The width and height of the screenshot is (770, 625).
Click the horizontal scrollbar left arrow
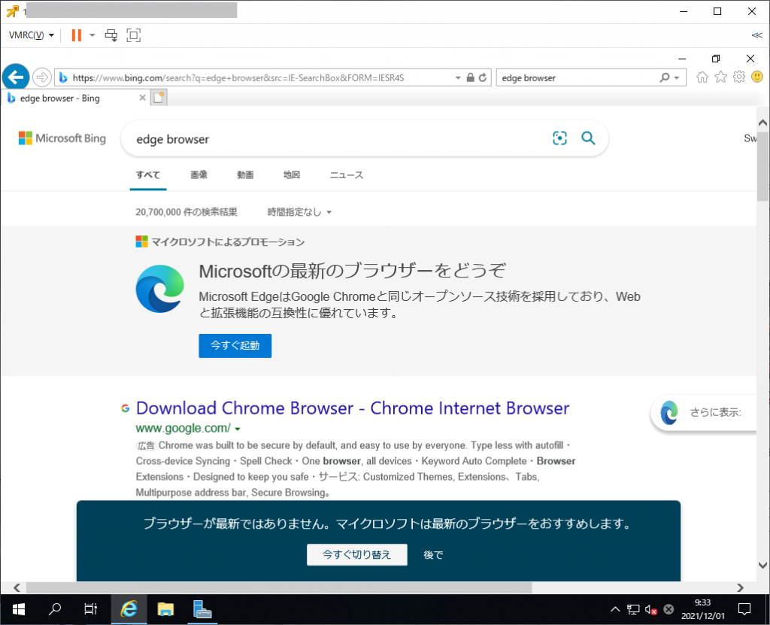click(x=17, y=587)
